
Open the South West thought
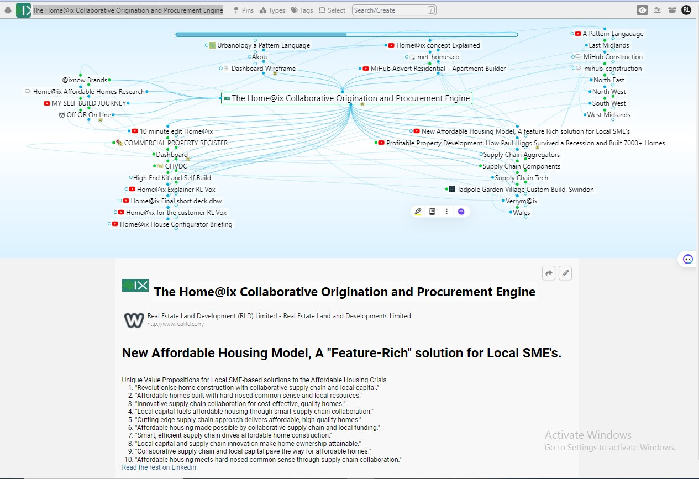coord(609,103)
